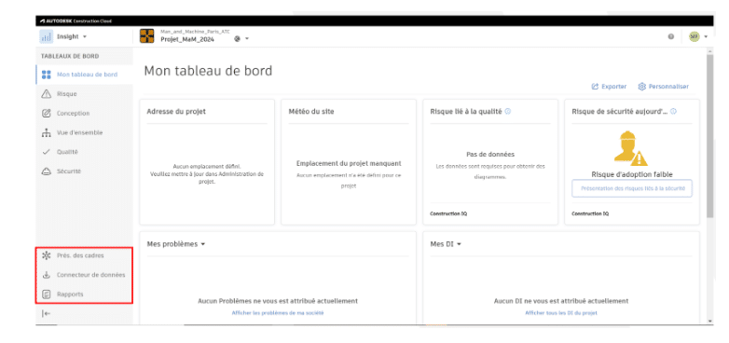
Task: Expand the Mes problèmes dropdown
Action: coord(202,244)
